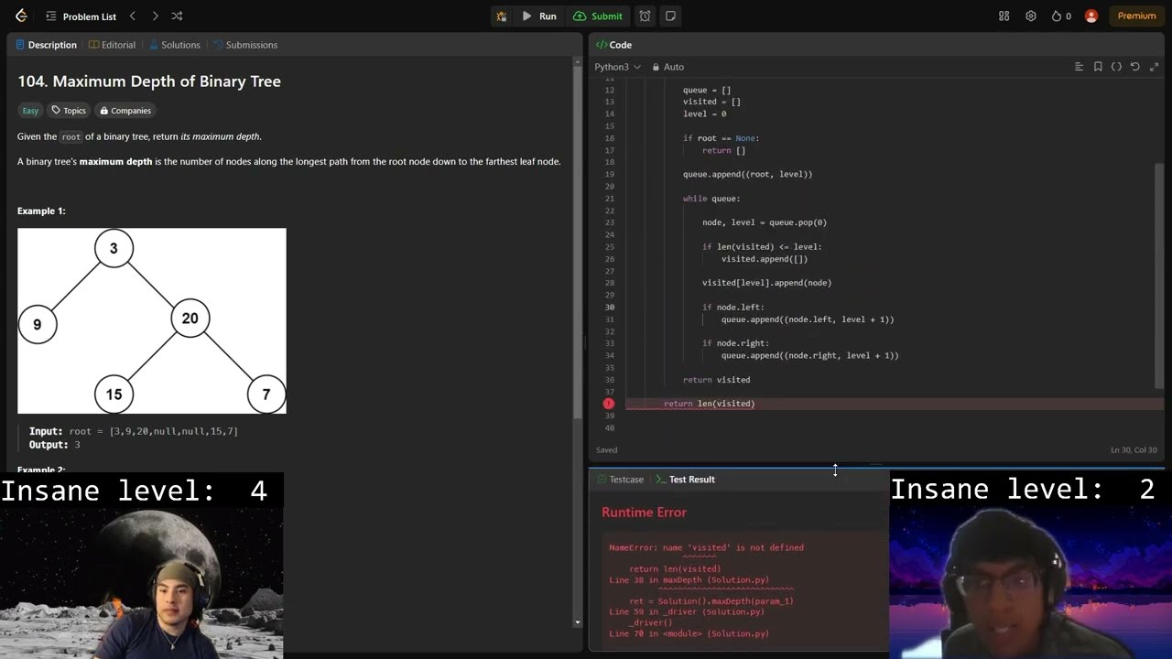Switch to the Description tab

coord(46,45)
